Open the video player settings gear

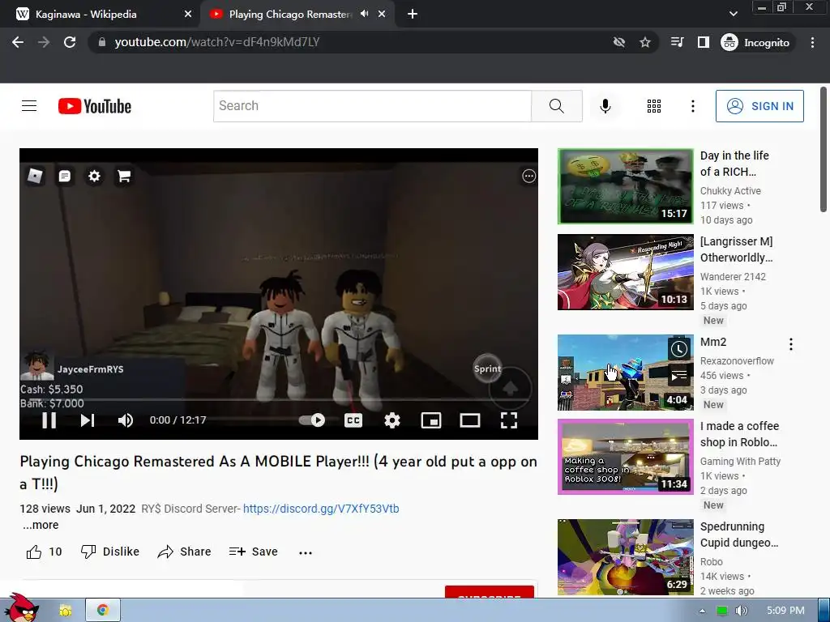[x=391, y=420]
